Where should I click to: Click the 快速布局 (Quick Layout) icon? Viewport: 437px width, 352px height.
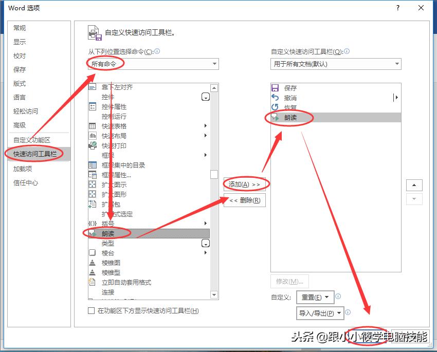96,136
